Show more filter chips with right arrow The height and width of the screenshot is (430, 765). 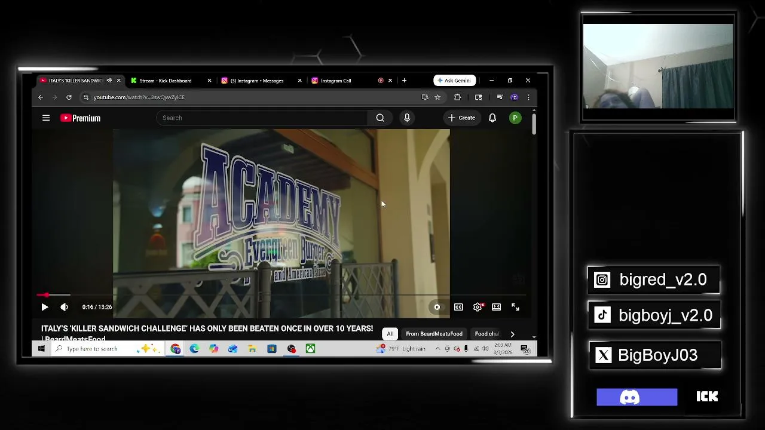(x=512, y=334)
